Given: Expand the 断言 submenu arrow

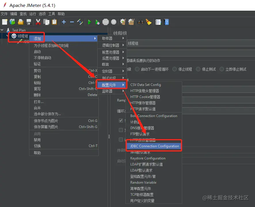Looking at the screenshot, I should coord(123,64).
